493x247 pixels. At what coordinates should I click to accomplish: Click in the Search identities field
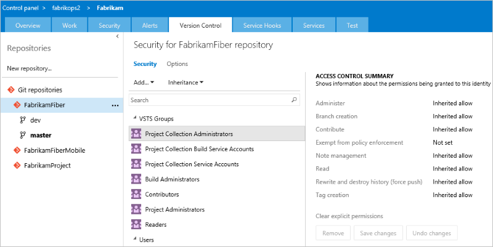(208, 100)
